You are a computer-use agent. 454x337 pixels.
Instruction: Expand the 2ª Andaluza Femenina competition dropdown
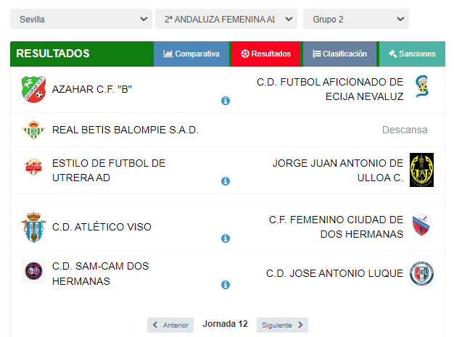pos(226,19)
